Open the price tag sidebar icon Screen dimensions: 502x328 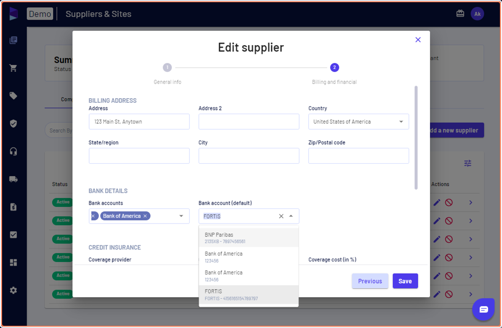tap(13, 96)
